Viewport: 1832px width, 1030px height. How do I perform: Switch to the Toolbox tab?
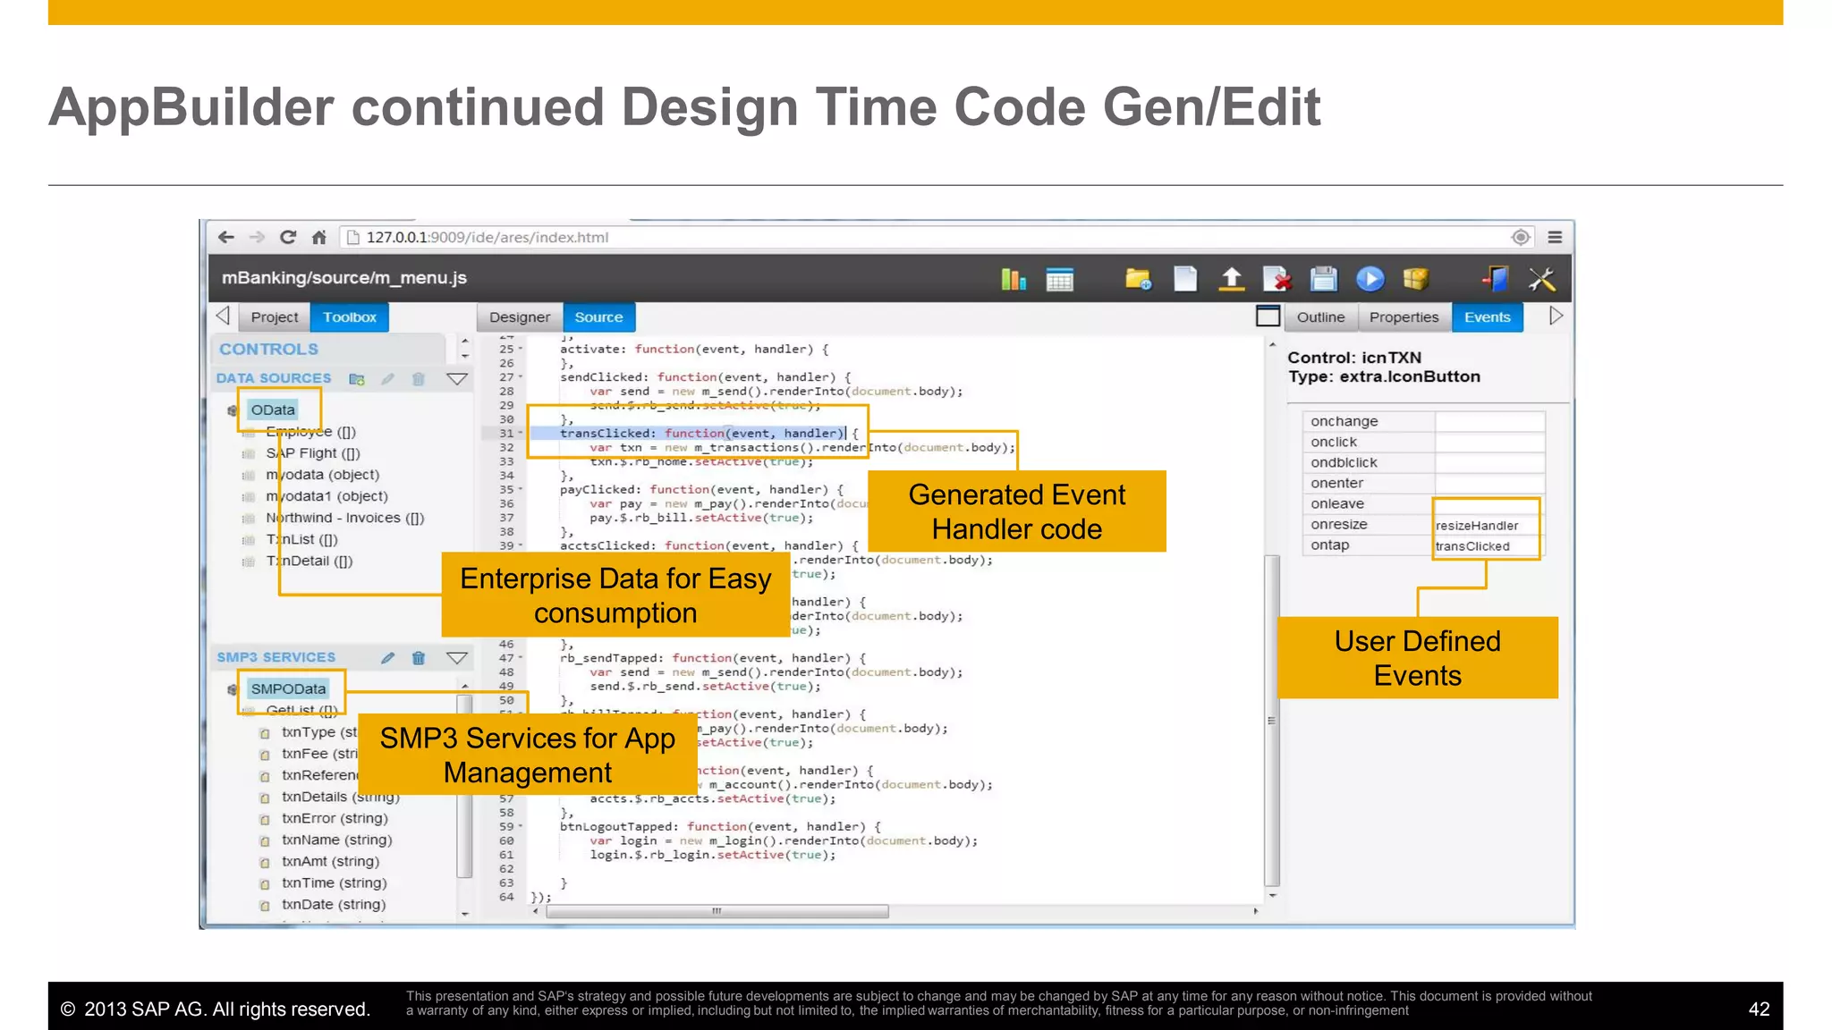point(350,317)
